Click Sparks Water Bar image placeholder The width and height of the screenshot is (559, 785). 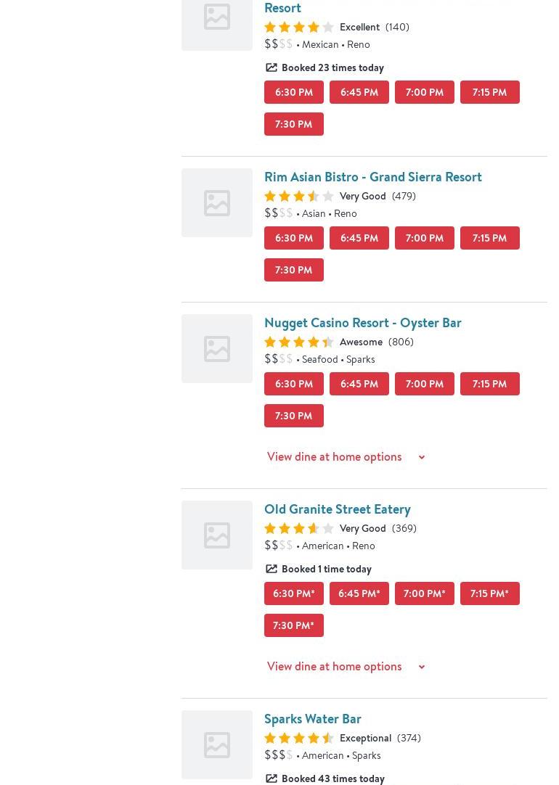pos(216,744)
